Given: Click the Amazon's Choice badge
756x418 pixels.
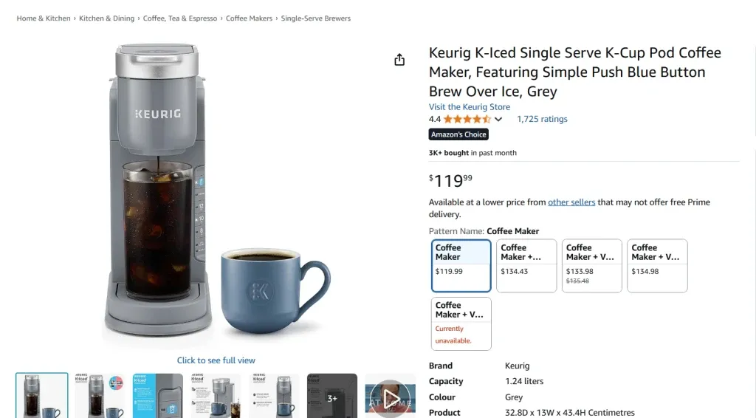Looking at the screenshot, I should click(x=458, y=134).
